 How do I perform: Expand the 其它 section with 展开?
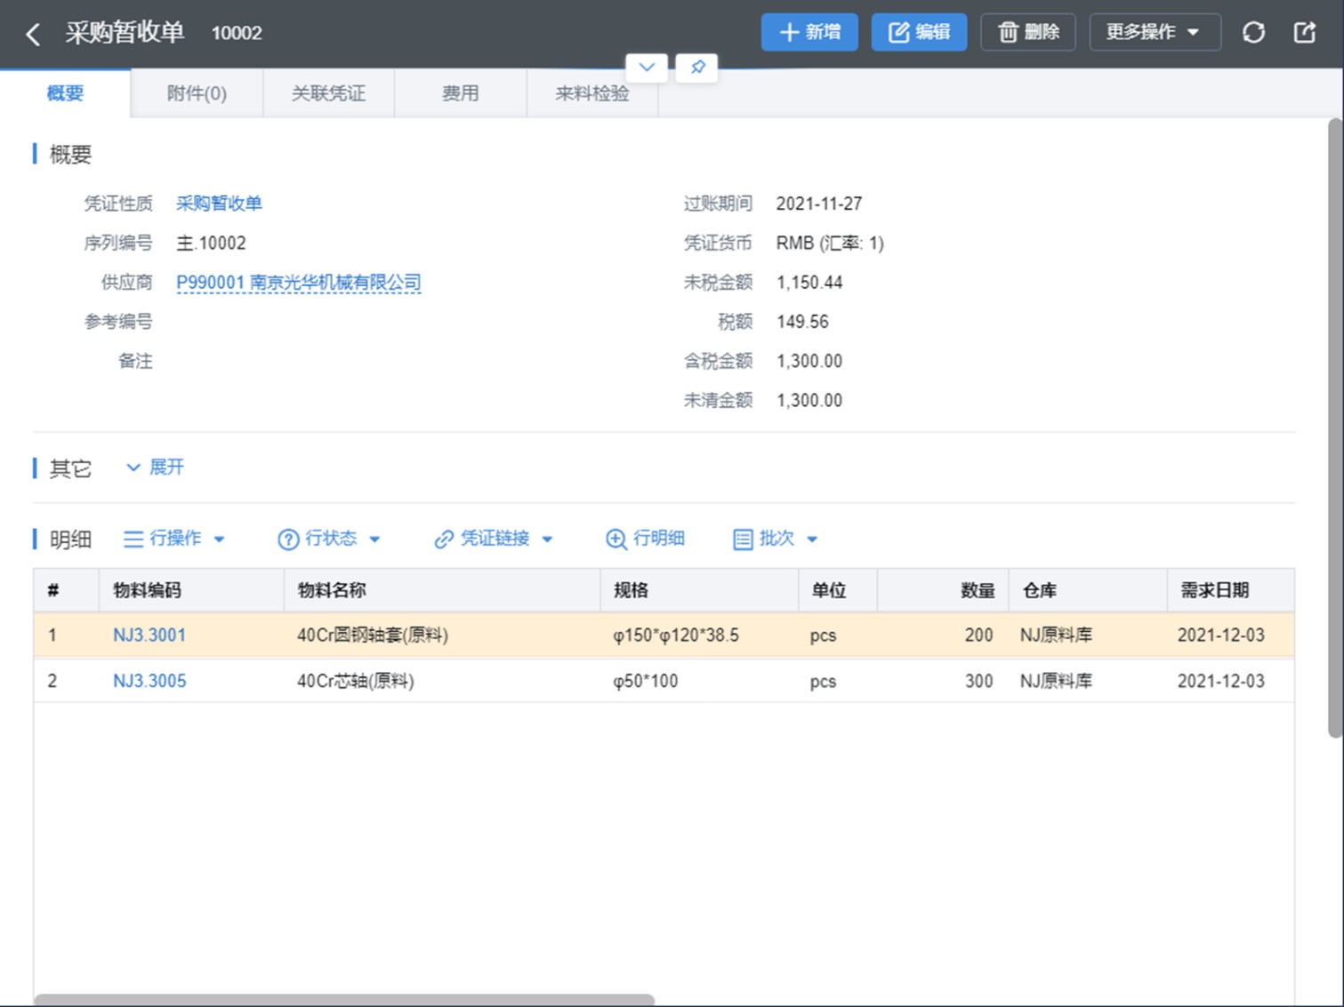155,468
